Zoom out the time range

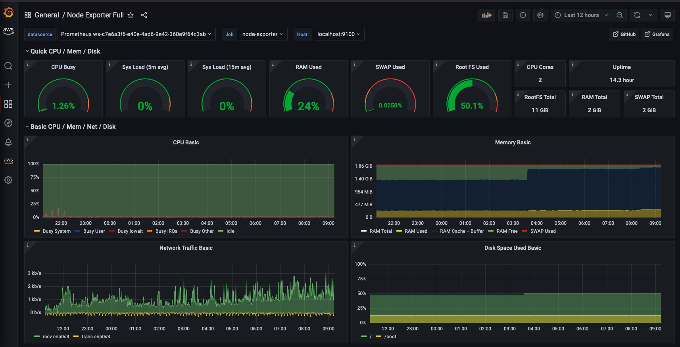click(620, 15)
